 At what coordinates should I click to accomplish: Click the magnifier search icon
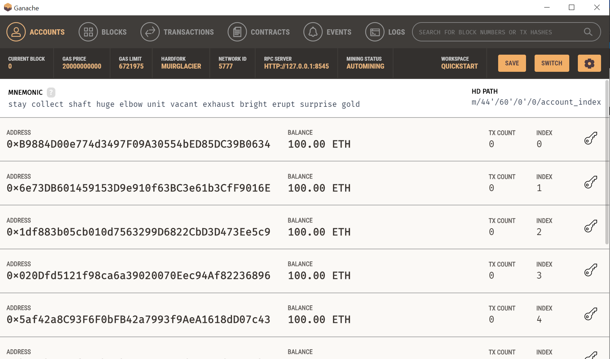pos(588,32)
